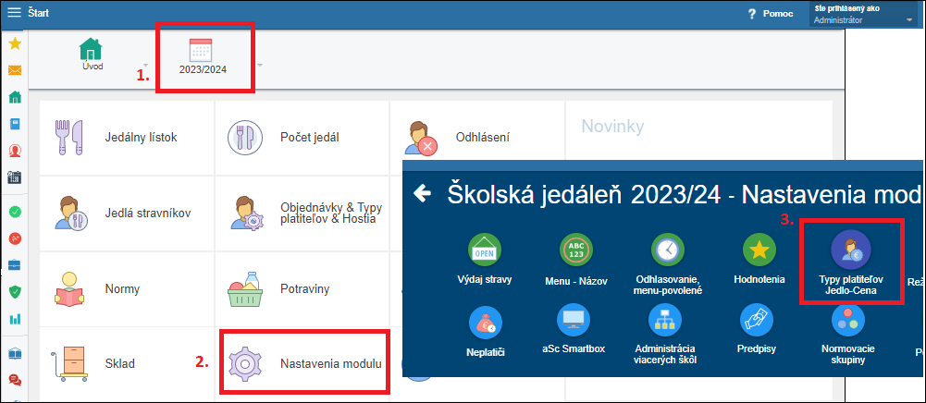Click the fork and knife Jedálny lístok icon
This screenshot has width=926, height=403.
pos(69,138)
